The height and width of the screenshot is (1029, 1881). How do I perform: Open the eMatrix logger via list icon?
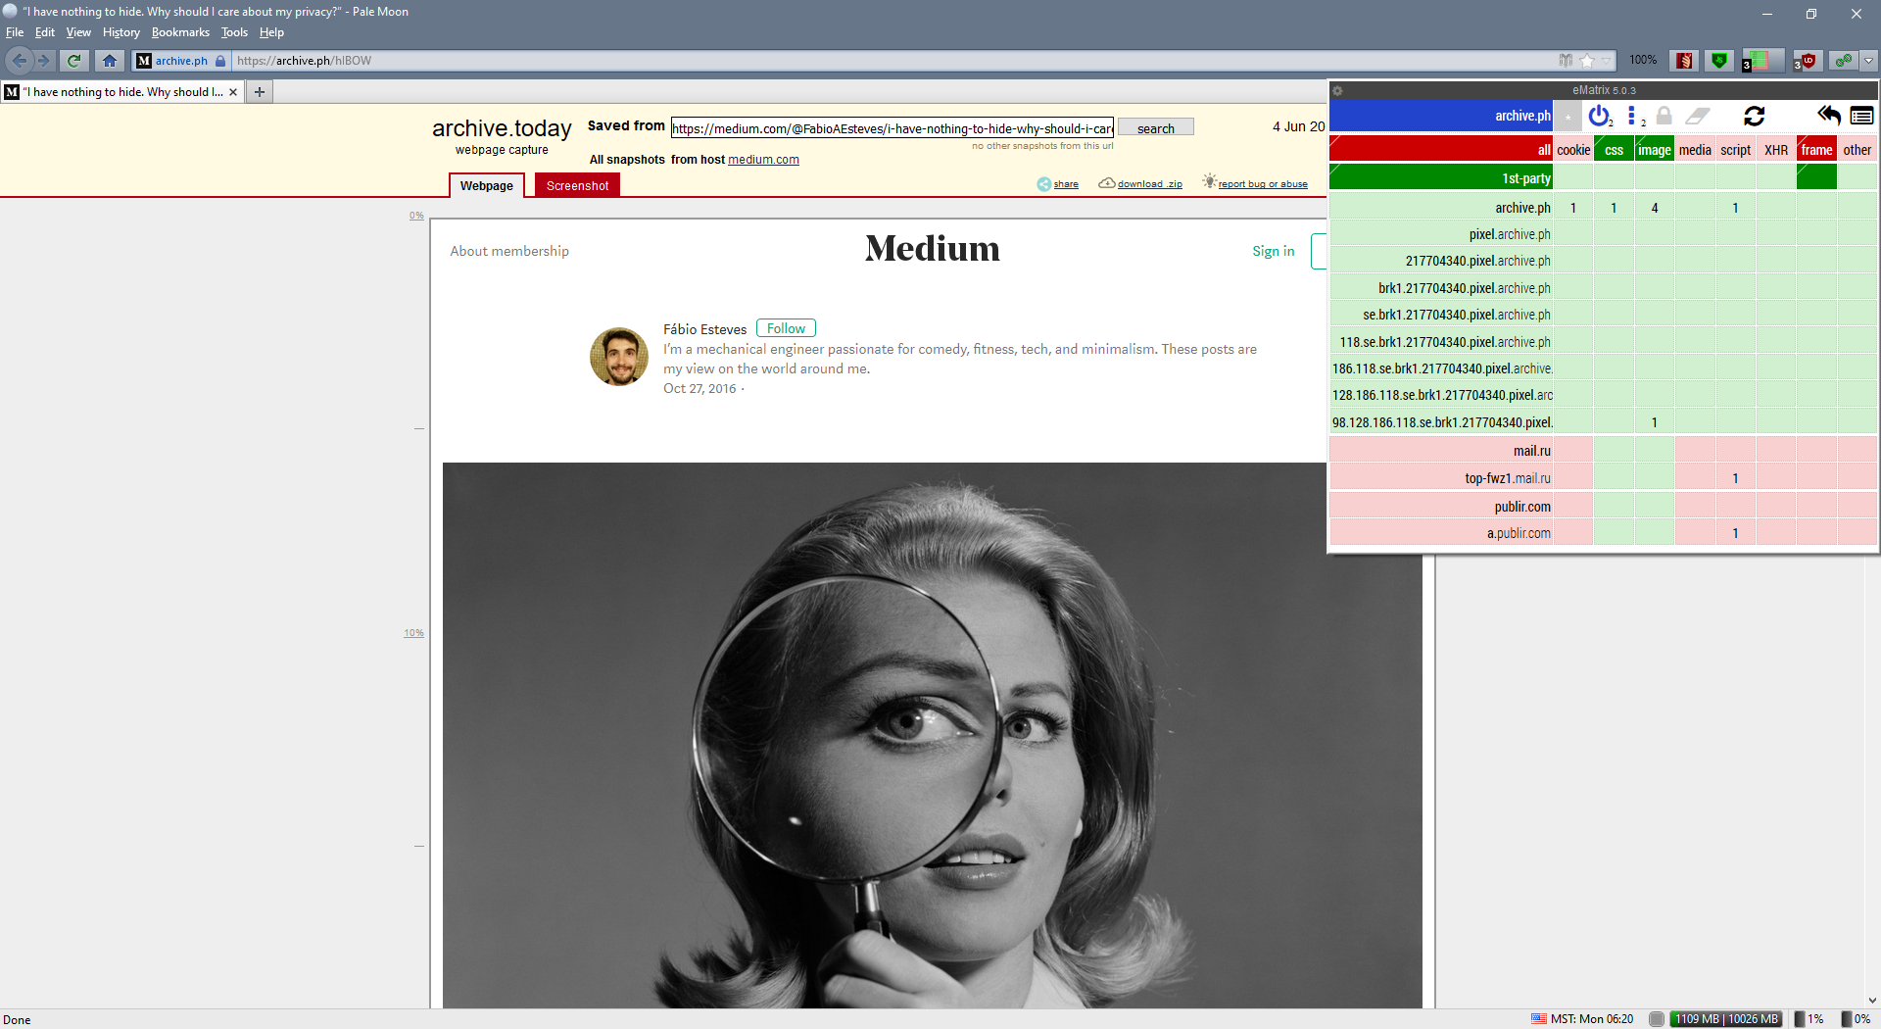point(1861,115)
